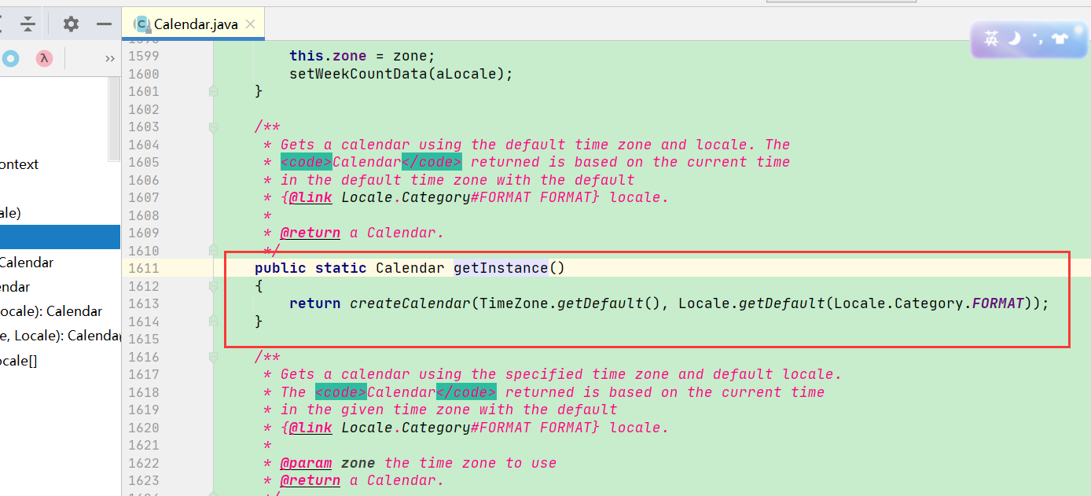Collapse Javadoc fold at line 1603
The height and width of the screenshot is (496, 1091).
coord(213,127)
